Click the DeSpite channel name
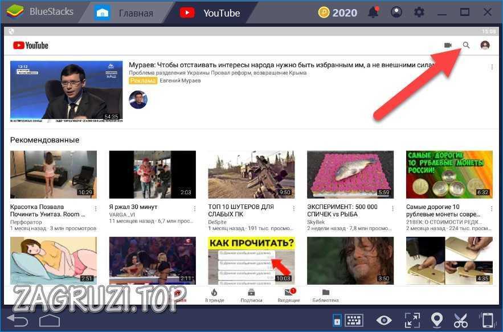This screenshot has width=503, height=332. pyautogui.click(x=217, y=222)
